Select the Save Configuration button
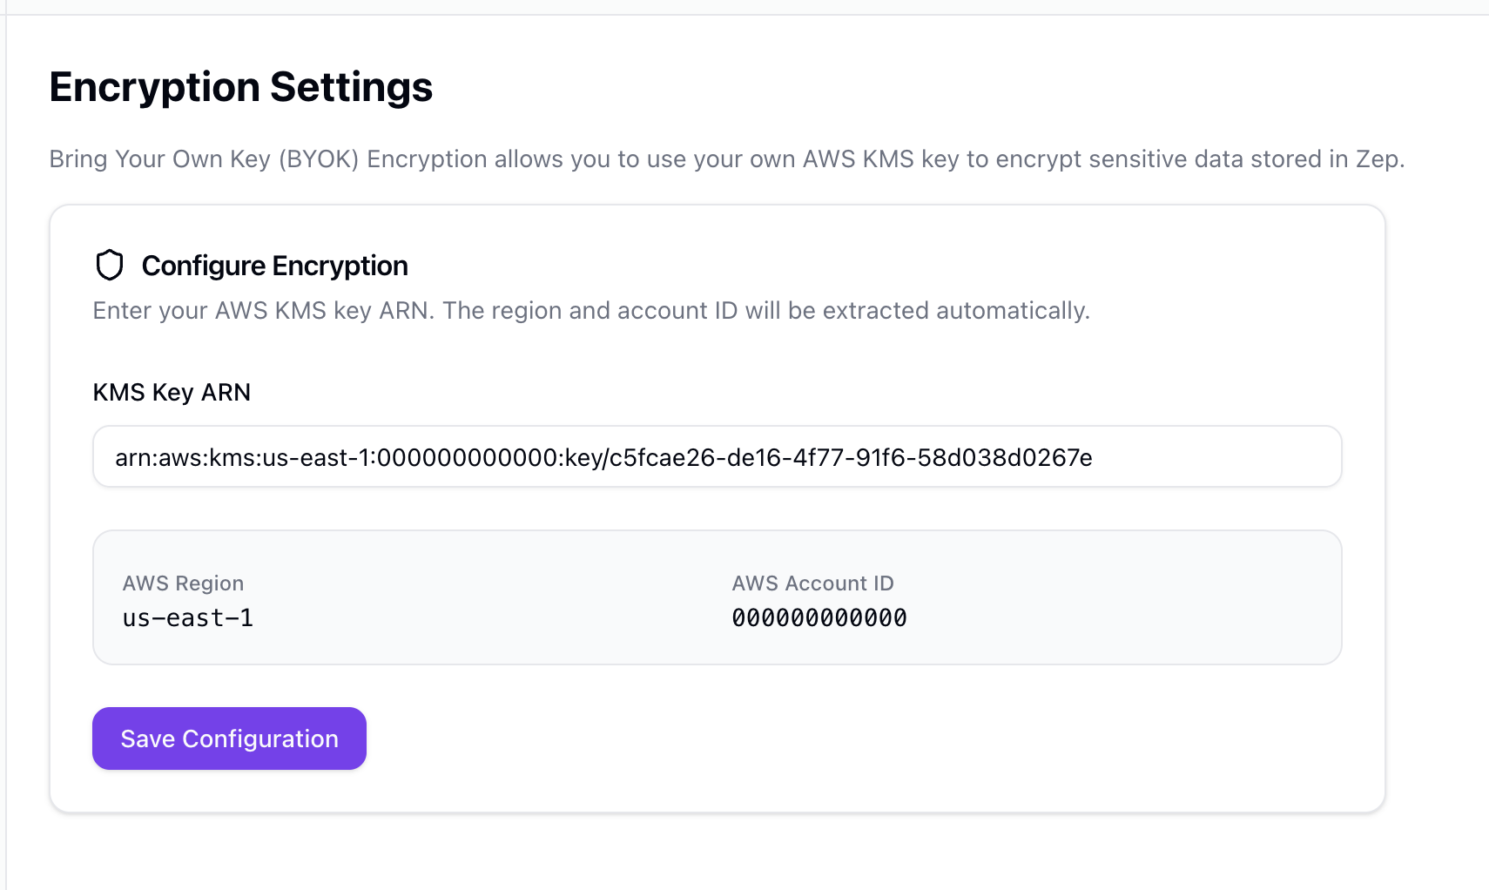This screenshot has height=890, width=1489. click(x=228, y=738)
